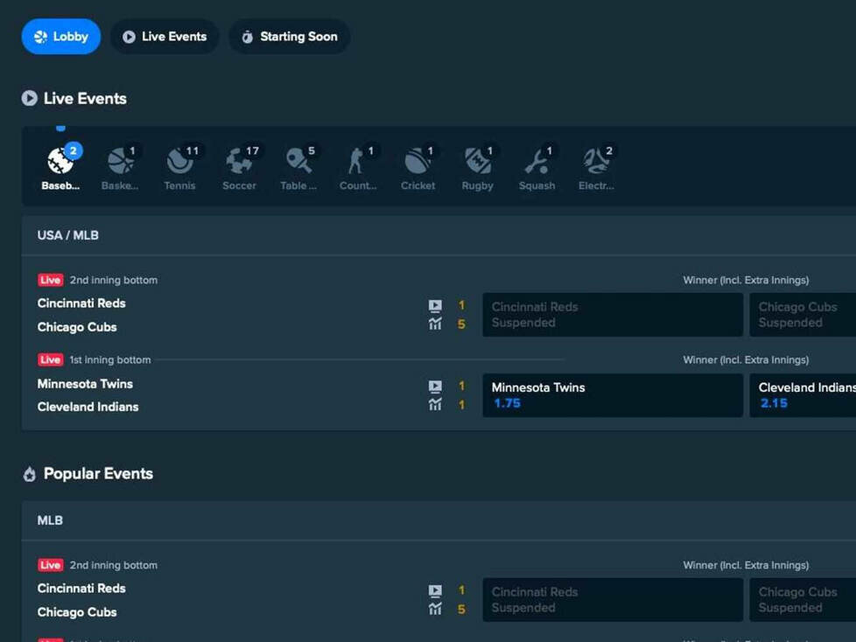Click the Live Events section heading
Image resolution: width=856 pixels, height=642 pixels.
(85, 99)
